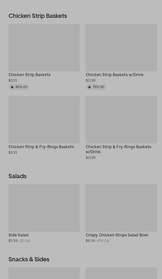Open the Chicken Strip & Fry-Rings Baskets w/Drink title

click(118, 149)
